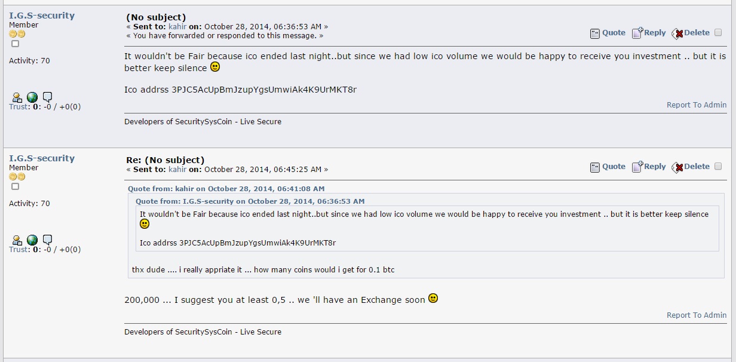
Task: Click Quote icon on first message
Action: click(x=595, y=33)
